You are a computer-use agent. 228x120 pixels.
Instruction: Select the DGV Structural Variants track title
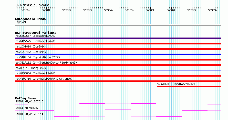point(36,33)
